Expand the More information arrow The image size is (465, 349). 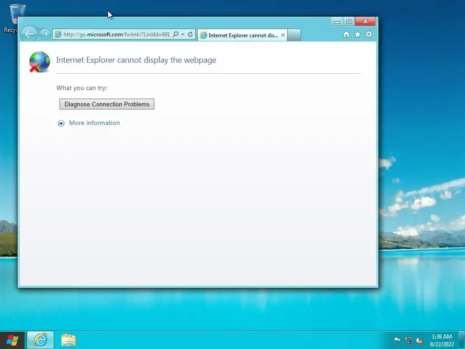pyautogui.click(x=61, y=124)
